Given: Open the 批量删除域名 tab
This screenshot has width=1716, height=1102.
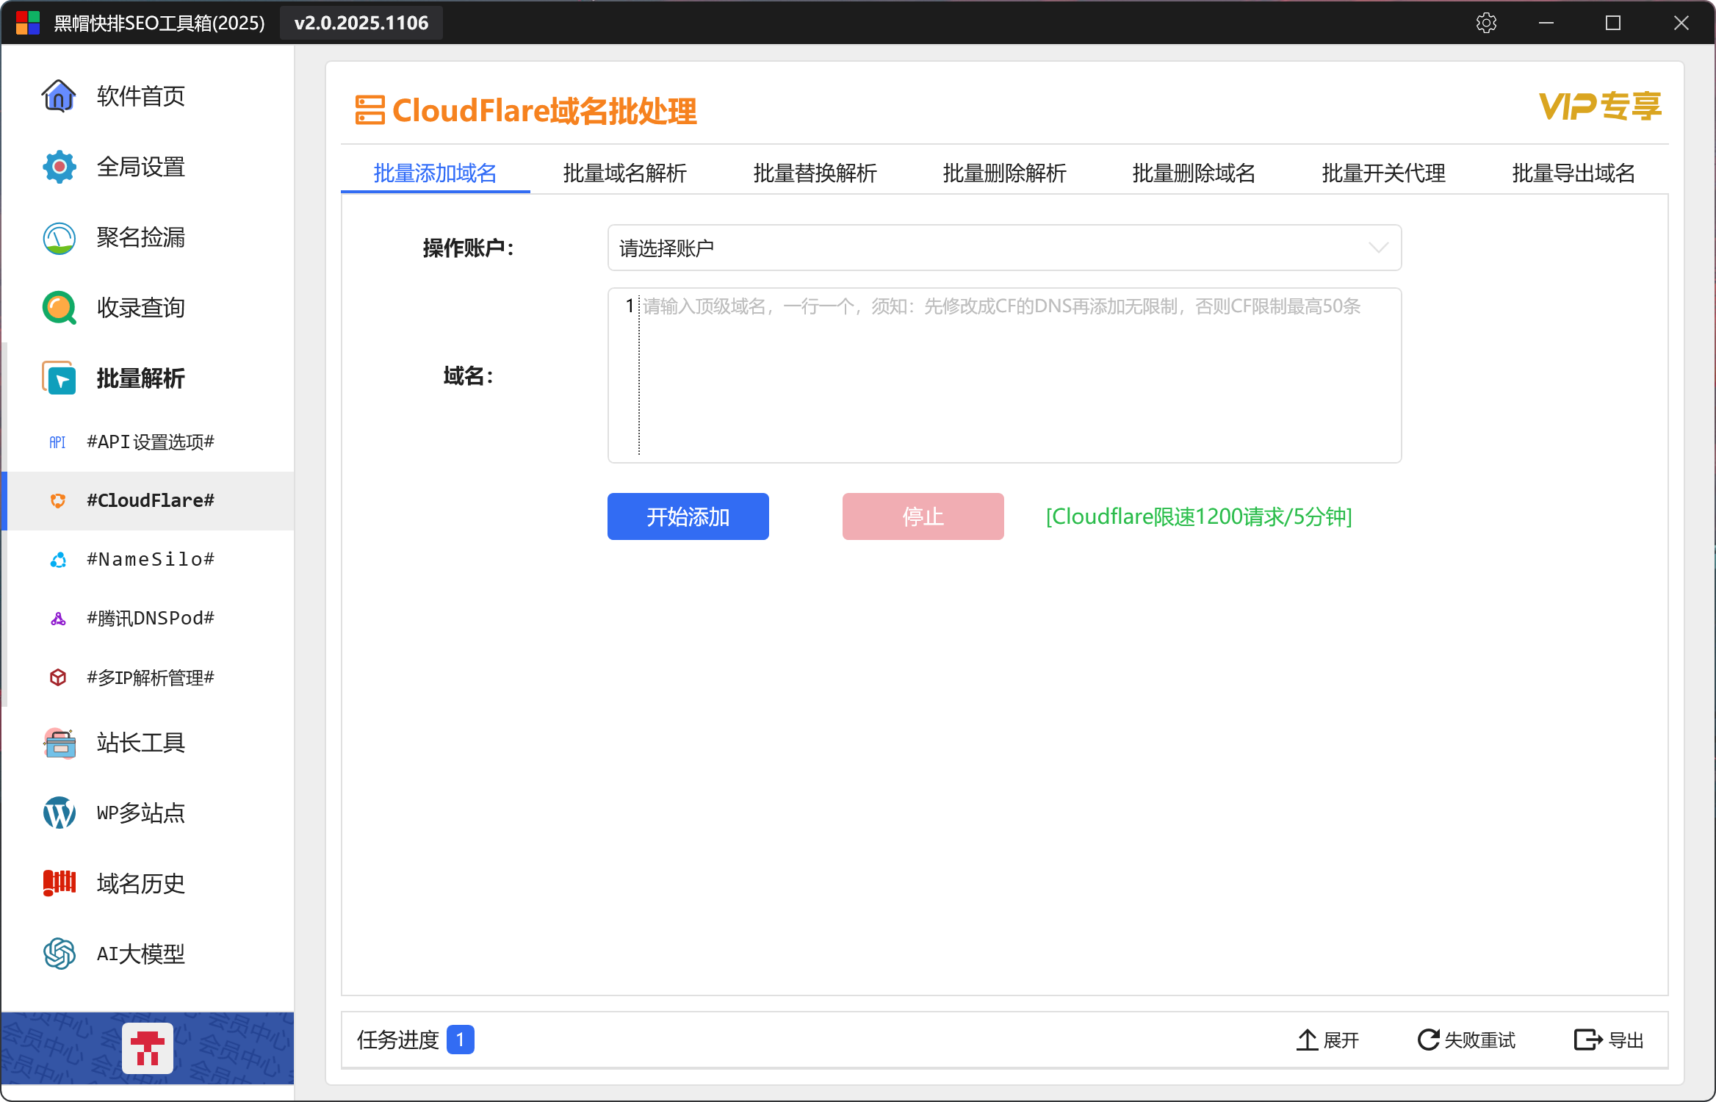Looking at the screenshot, I should [1194, 173].
